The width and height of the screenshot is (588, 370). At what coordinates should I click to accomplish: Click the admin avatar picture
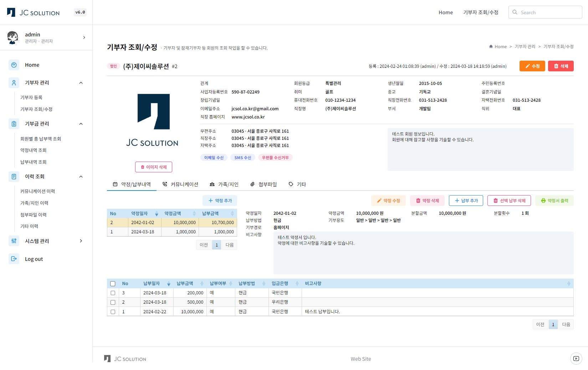[x=13, y=37]
